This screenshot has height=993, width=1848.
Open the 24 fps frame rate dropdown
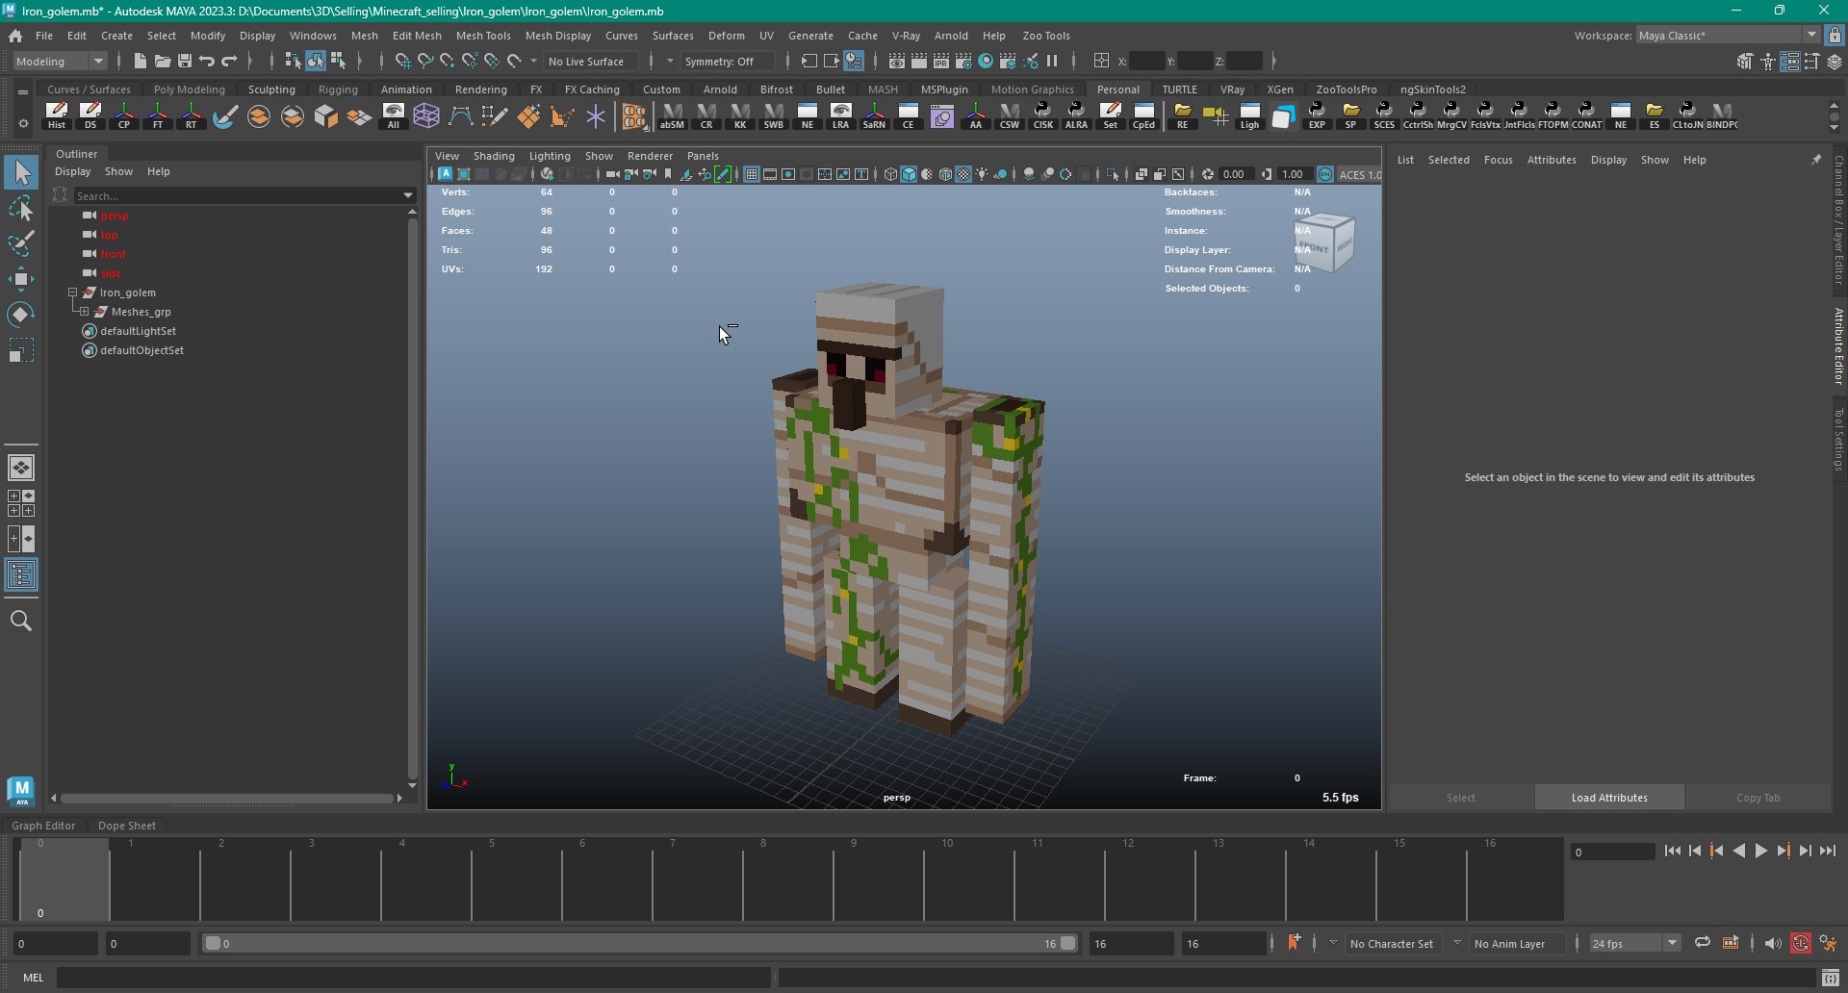click(x=1634, y=944)
